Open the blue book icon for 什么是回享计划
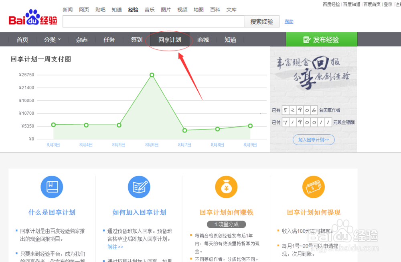 pyautogui.click(x=52, y=187)
